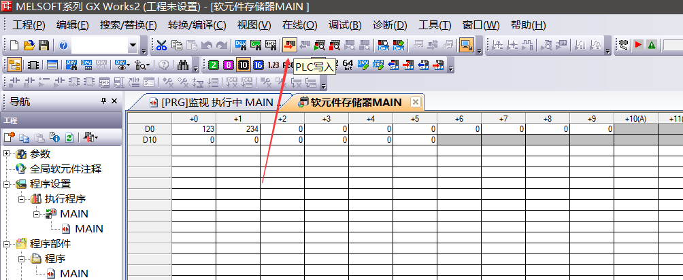This screenshot has height=280, width=683.
Task: Collapse the 程序 tree node
Action: (21, 259)
